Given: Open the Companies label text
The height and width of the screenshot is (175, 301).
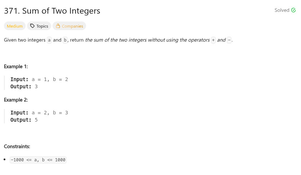Looking at the screenshot, I should tap(72, 26).
